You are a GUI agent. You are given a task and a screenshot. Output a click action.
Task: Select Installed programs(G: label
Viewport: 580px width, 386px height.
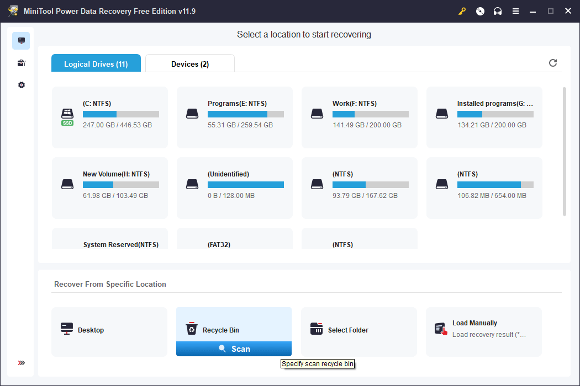494,104
